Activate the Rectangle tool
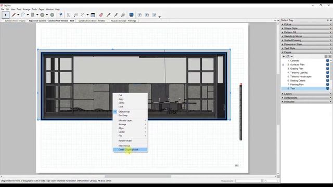Screen dimensions: 333x187 tap(32, 15)
